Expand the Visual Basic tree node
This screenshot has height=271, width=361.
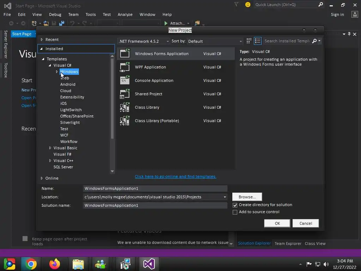pos(50,148)
